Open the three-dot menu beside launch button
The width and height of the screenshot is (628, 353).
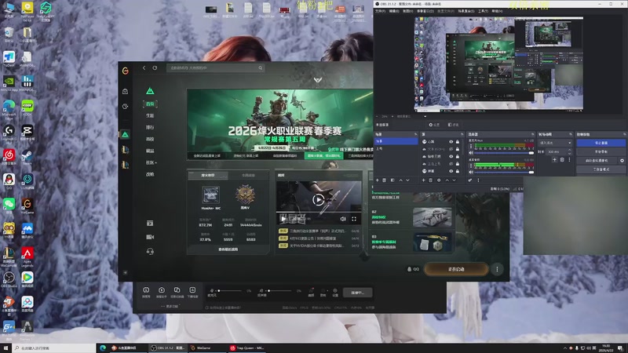pyautogui.click(x=496, y=269)
